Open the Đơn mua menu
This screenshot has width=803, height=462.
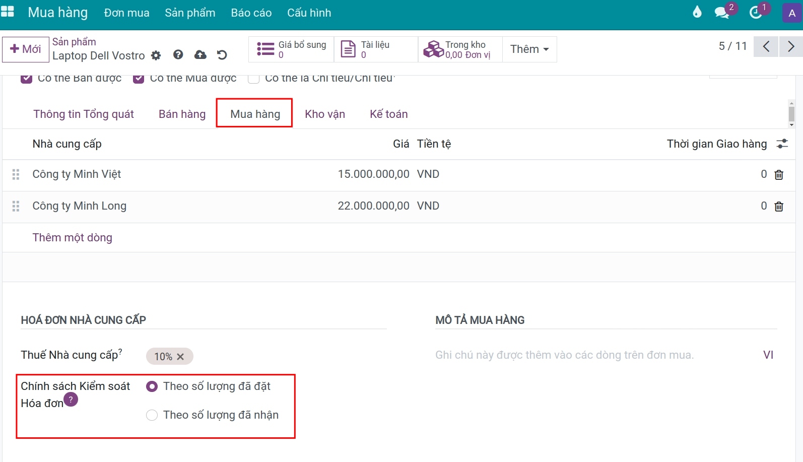point(126,13)
